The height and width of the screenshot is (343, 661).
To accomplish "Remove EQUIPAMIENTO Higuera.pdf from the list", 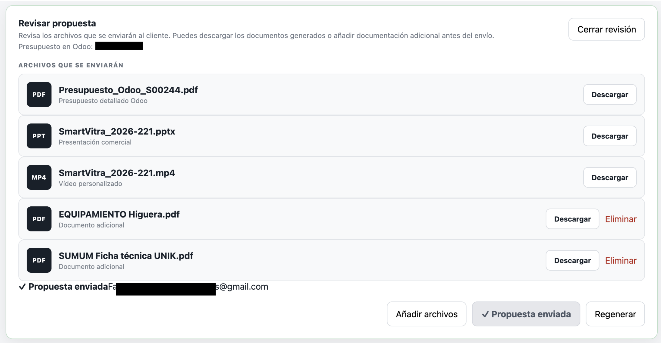I will click(x=621, y=219).
